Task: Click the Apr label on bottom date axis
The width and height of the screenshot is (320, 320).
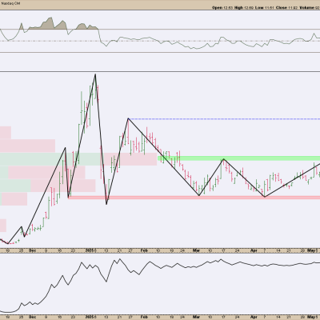Action: tap(254, 317)
